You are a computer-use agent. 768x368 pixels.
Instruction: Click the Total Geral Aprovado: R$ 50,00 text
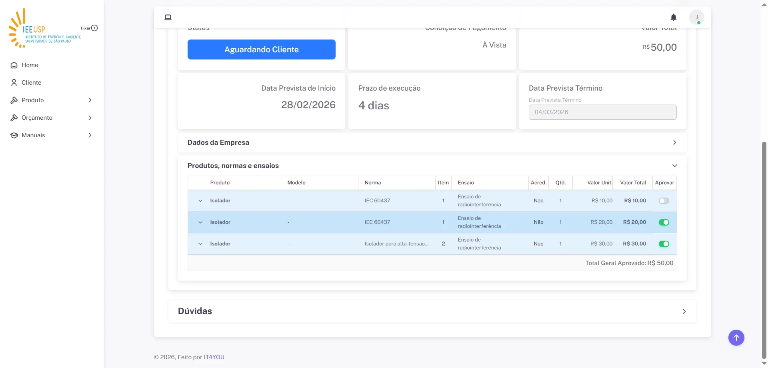[629, 263]
